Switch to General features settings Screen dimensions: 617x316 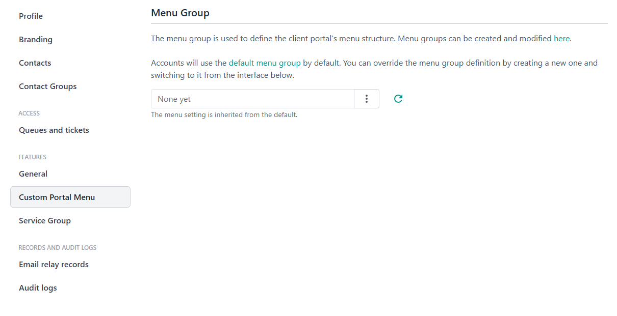[33, 174]
